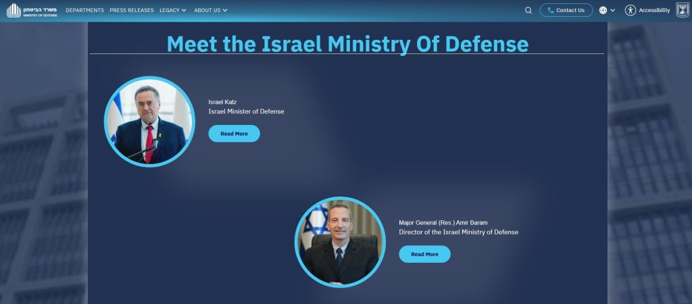Read more about Amir Baram

click(424, 254)
